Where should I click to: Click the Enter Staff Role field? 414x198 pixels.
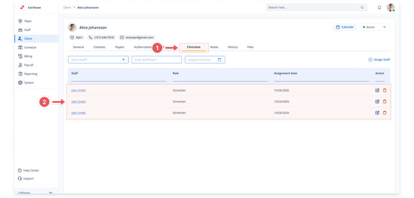[x=157, y=60]
